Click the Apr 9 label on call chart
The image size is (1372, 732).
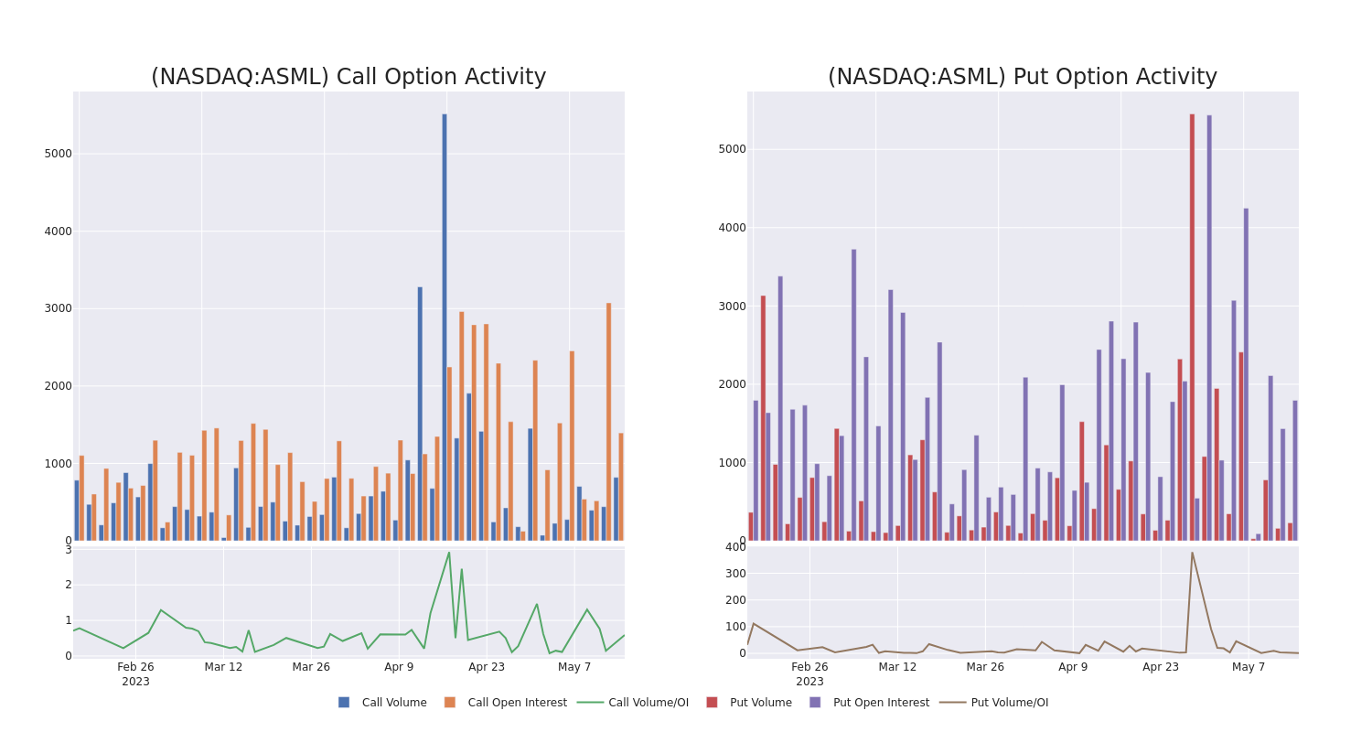click(399, 667)
